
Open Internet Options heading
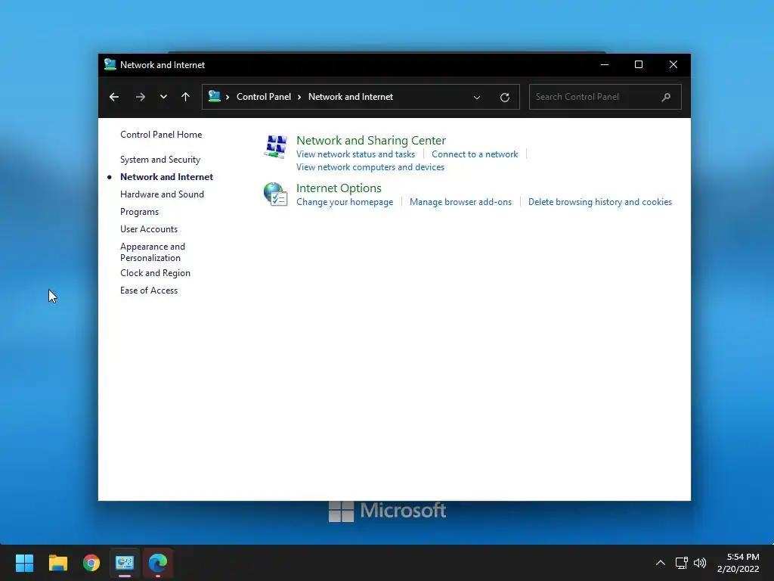click(339, 188)
